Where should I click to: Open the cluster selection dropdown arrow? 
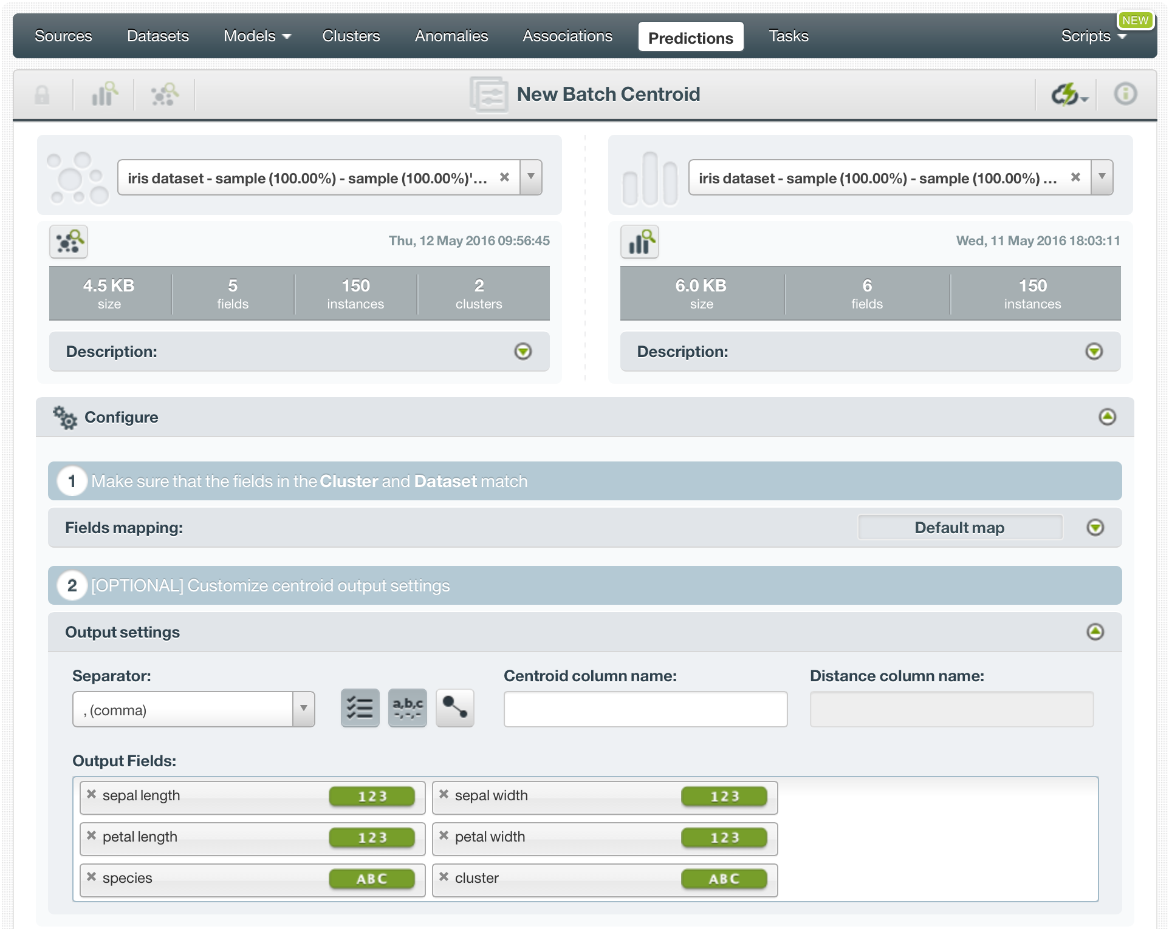[x=531, y=177]
